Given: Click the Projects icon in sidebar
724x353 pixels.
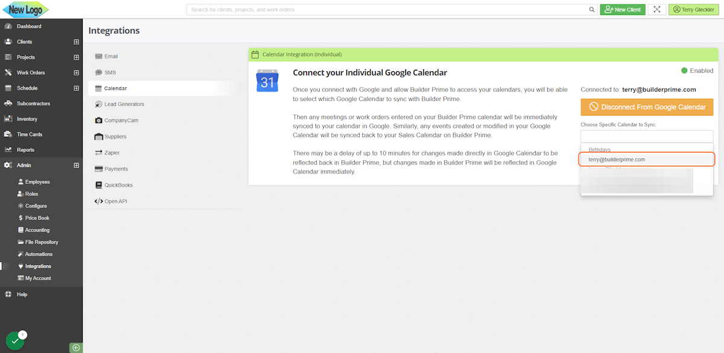Looking at the screenshot, I should click(8, 57).
